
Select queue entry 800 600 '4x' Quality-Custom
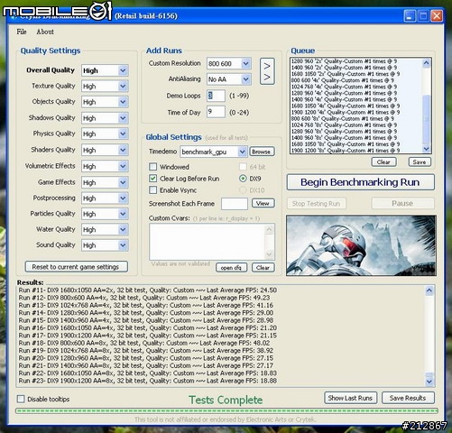pos(344,80)
